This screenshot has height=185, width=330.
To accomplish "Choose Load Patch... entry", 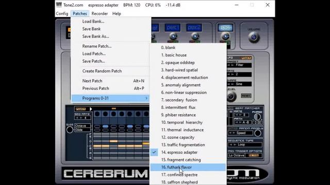I will click(x=111, y=54).
